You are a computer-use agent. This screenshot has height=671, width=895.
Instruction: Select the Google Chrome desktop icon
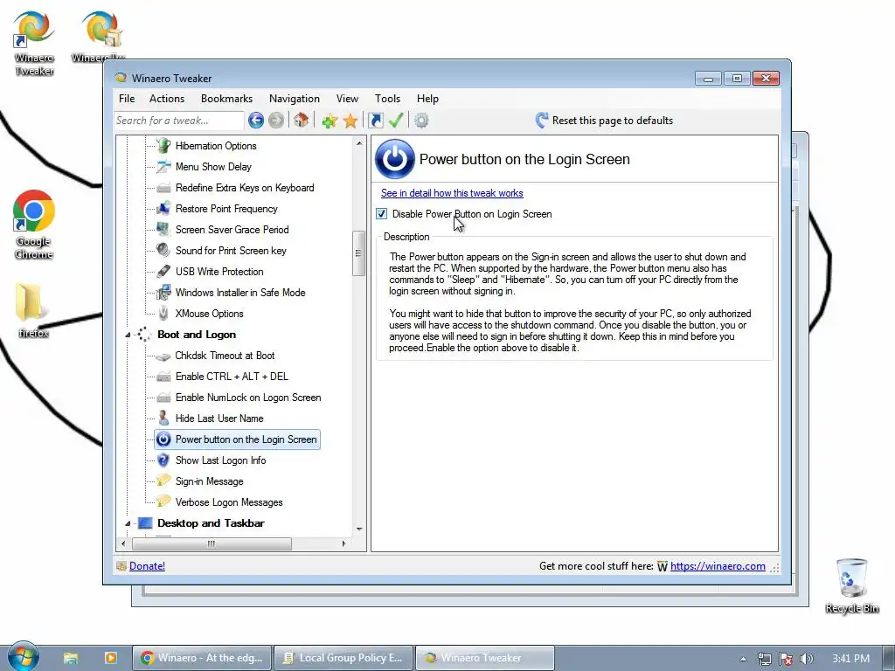[x=34, y=225]
